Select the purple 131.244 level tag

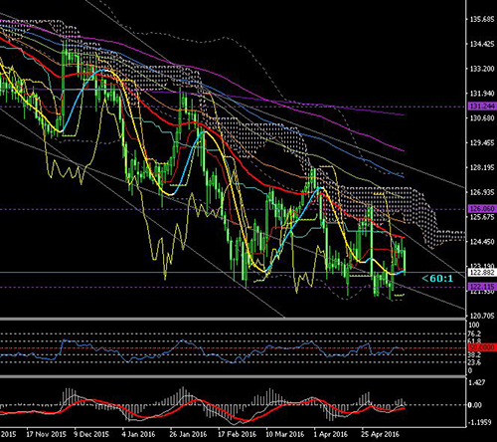pyautogui.click(x=482, y=107)
